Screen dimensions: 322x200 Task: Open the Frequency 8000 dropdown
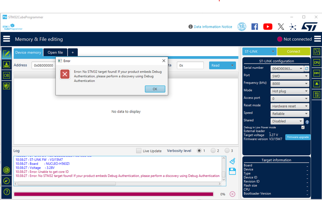click(290, 84)
